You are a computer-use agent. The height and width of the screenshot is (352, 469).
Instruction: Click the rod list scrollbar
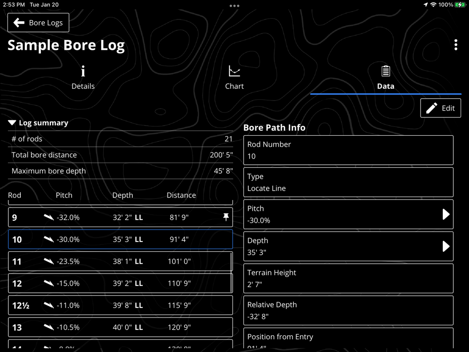click(x=231, y=272)
